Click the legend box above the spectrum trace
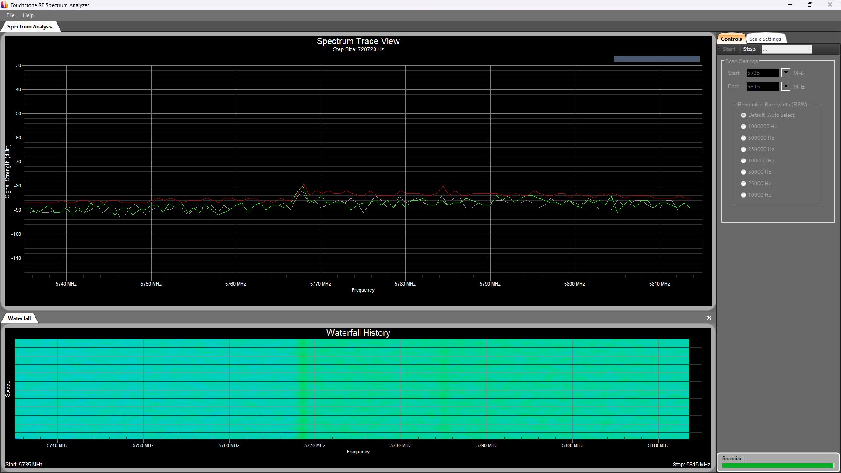Viewport: 841px width, 473px height. pyautogui.click(x=656, y=59)
